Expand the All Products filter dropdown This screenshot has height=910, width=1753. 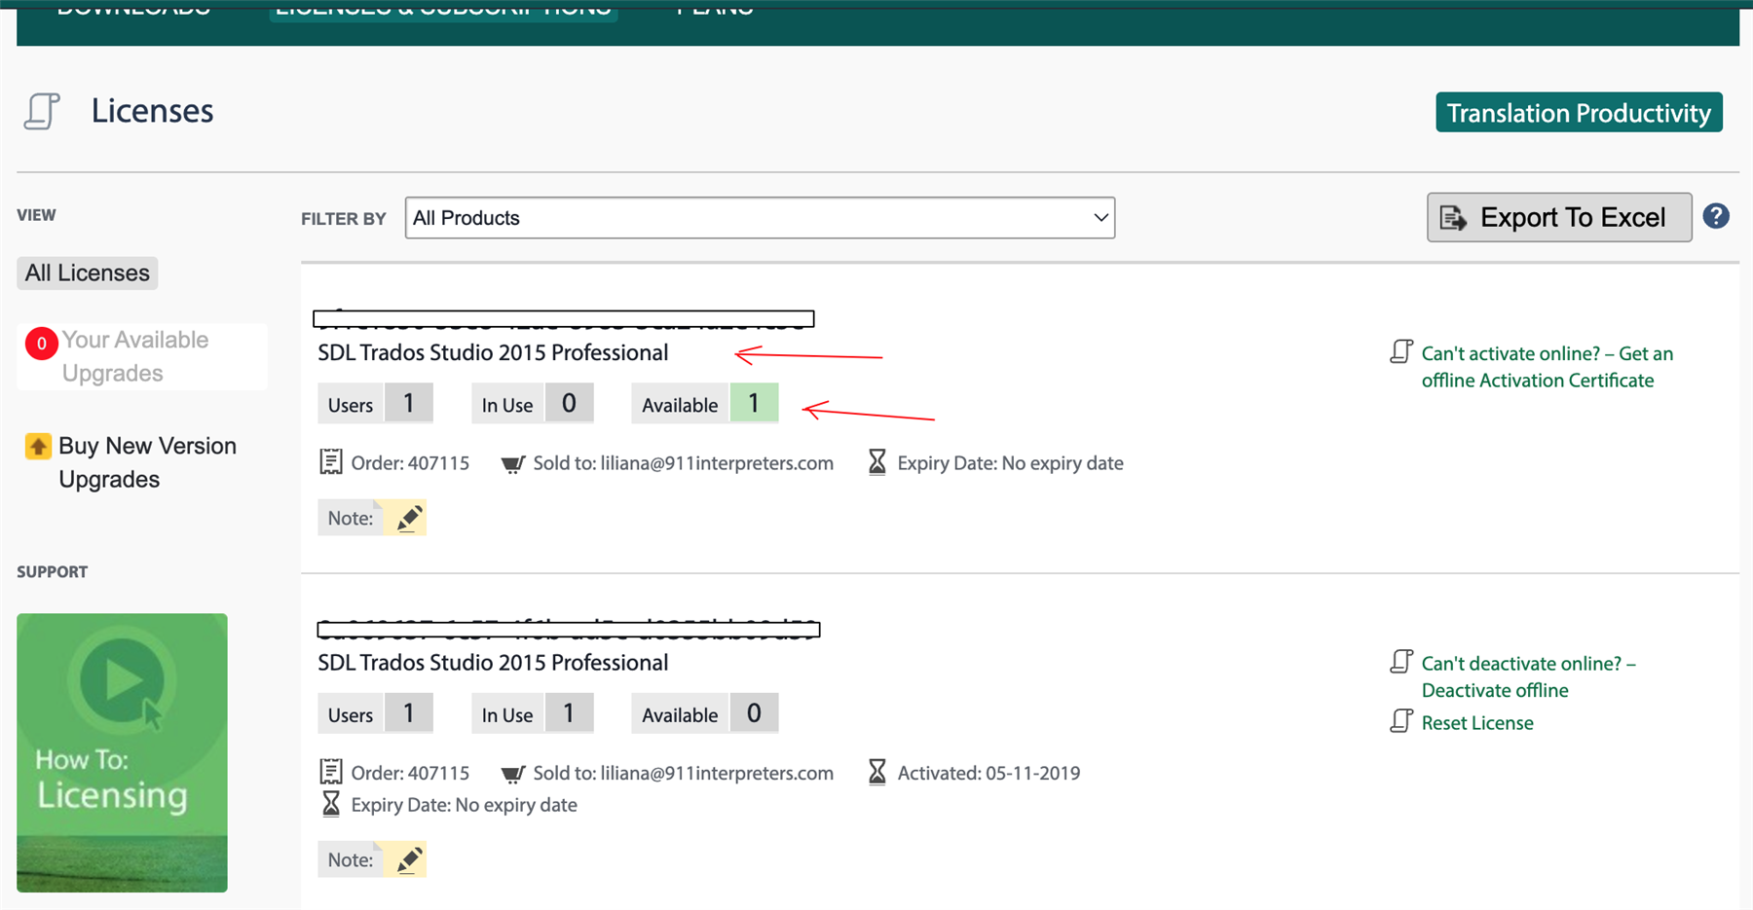760,218
